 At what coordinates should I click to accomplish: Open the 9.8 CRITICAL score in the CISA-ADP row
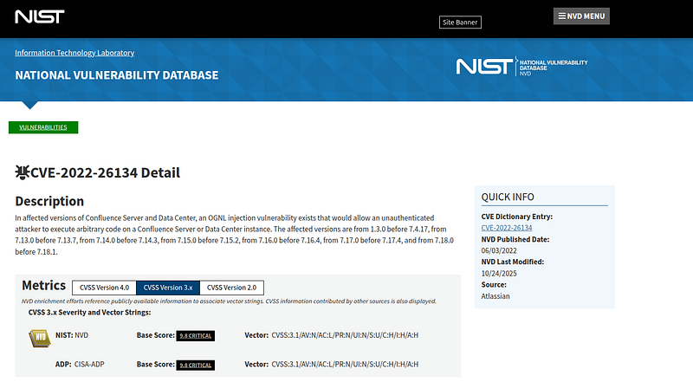click(196, 365)
